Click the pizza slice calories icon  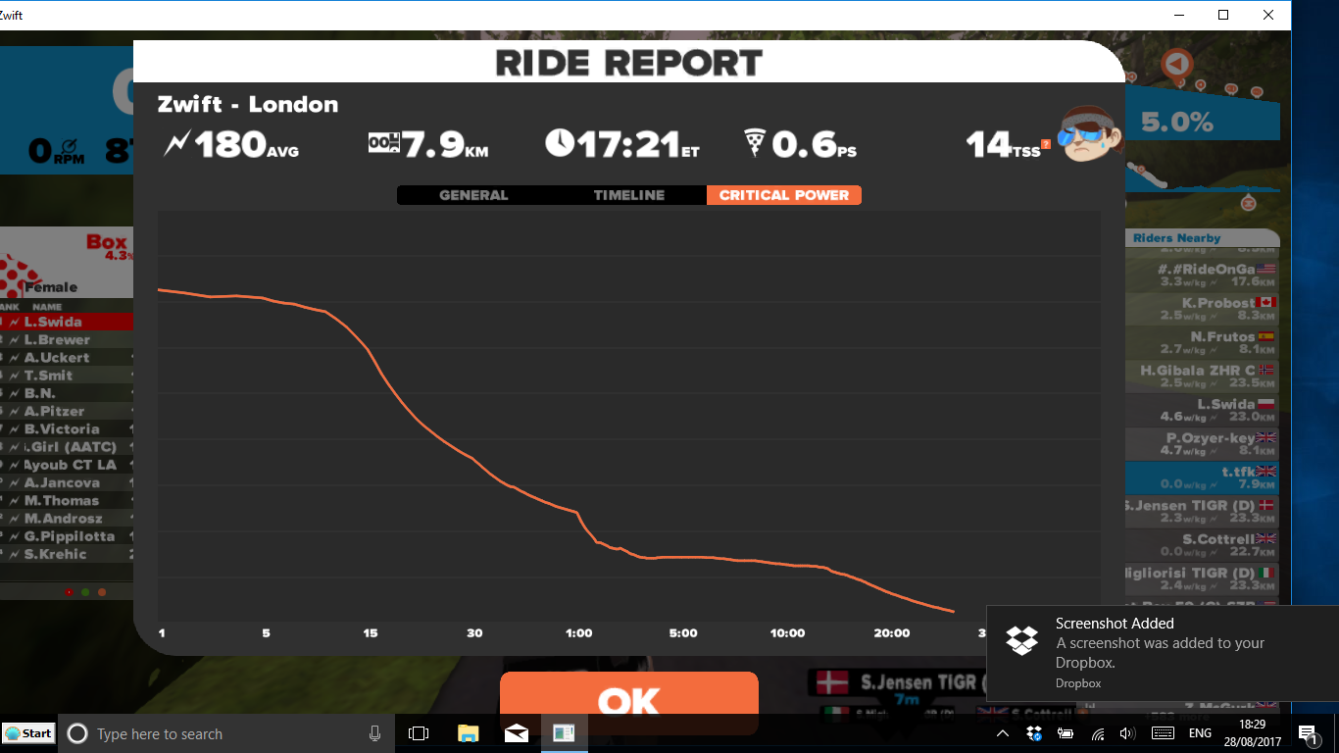[x=755, y=144]
